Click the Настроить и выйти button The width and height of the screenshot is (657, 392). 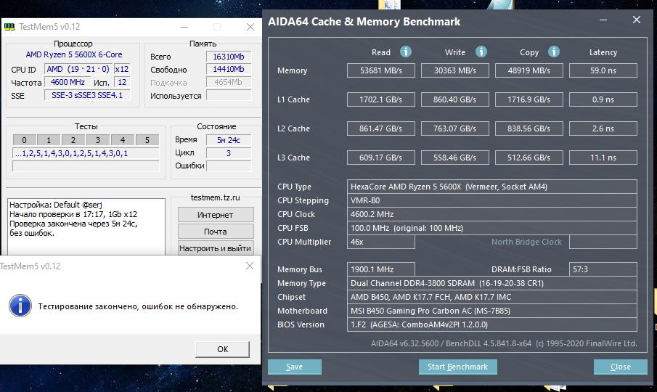216,248
